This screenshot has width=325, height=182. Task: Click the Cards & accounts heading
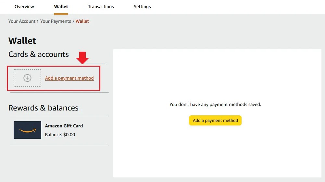click(x=39, y=54)
